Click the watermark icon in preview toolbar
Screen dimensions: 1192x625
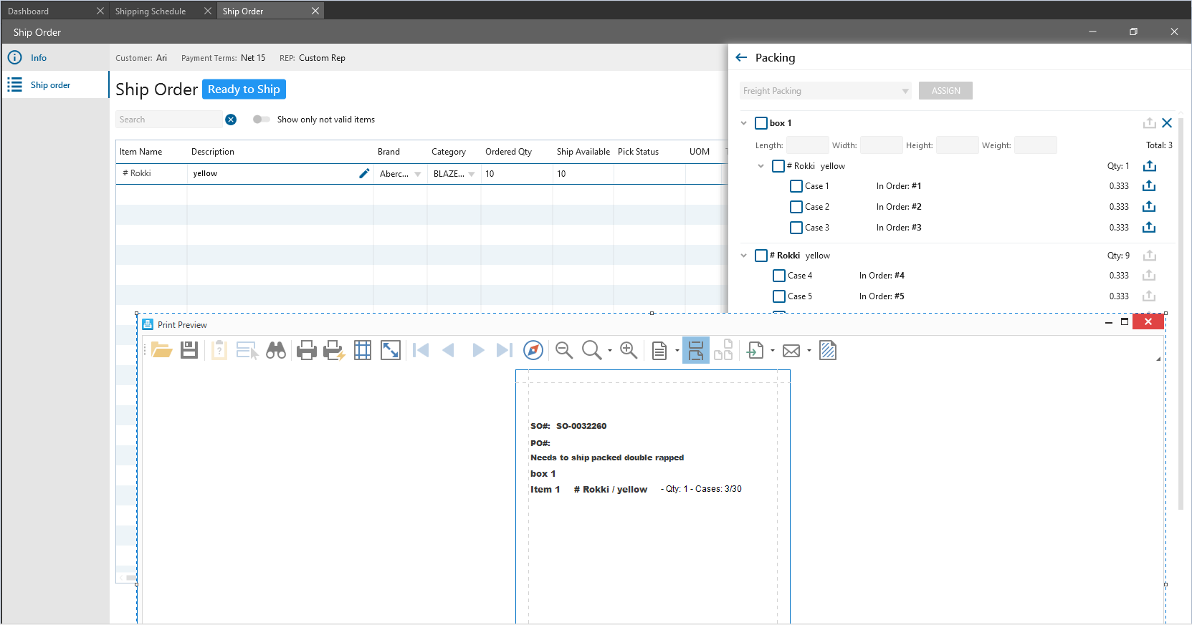click(x=828, y=350)
